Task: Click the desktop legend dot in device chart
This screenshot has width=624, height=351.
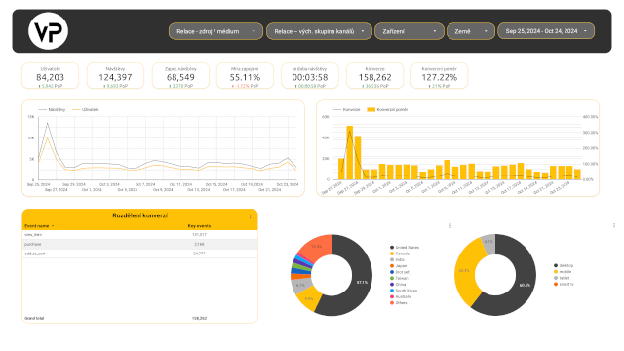Action: (556, 265)
